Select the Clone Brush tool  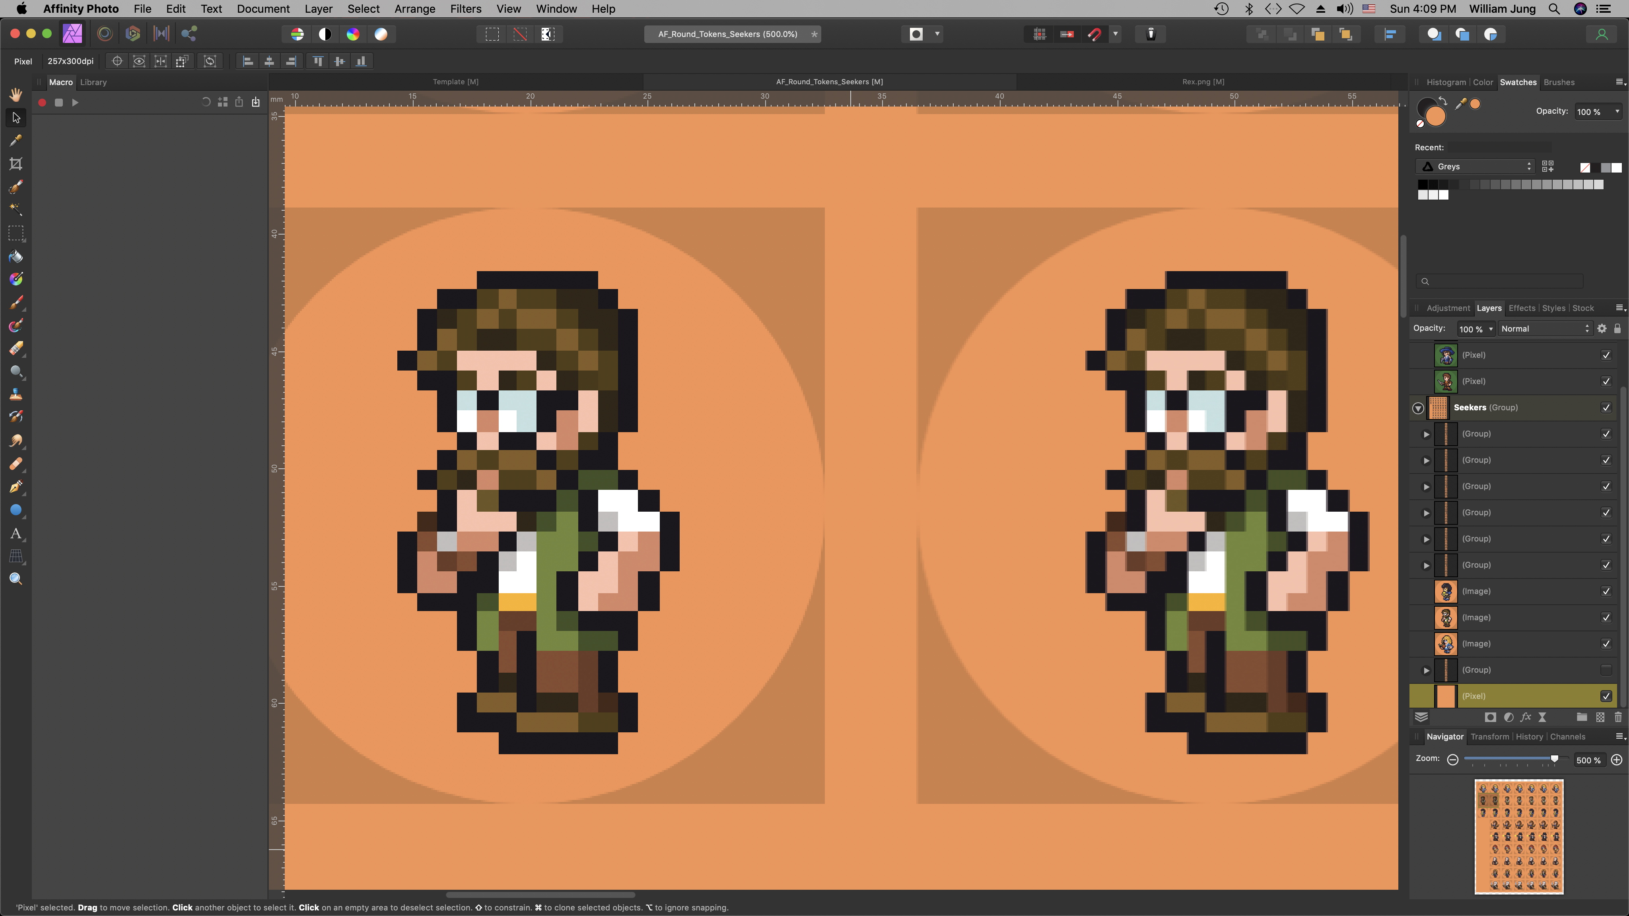coord(16,394)
